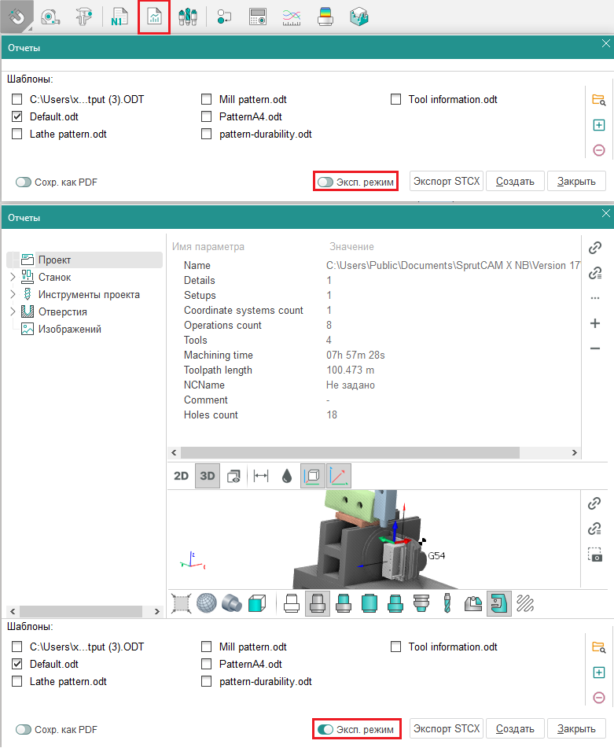Screen dimensions: 614x748
Task: Open the tools list icon with drill bits
Action: coord(187,17)
